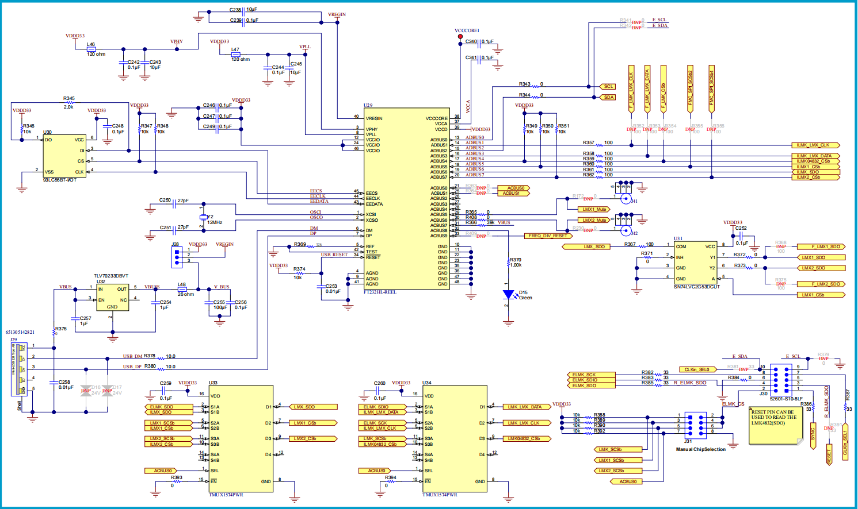
Task: Click the U31 SN74LVC2G53DCUT switch block
Action: (x=696, y=263)
